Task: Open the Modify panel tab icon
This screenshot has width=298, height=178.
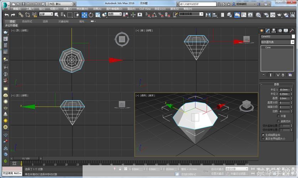Action: click(268, 31)
